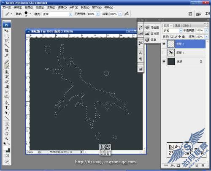Change screen mode button in toolbox
This screenshot has width=211, height=171.
(6, 161)
